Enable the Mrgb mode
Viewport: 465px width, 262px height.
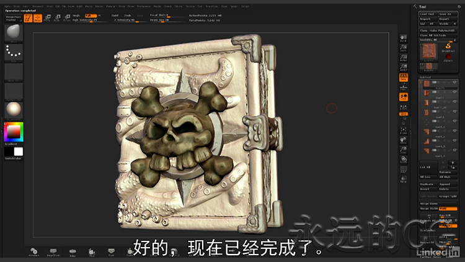[76, 16]
